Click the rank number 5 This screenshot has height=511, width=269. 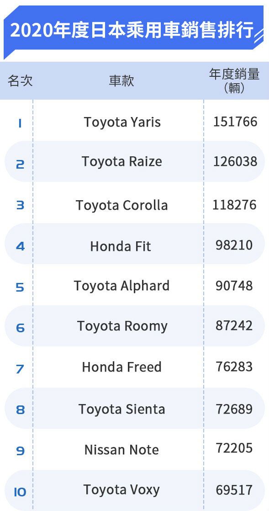coord(20,287)
